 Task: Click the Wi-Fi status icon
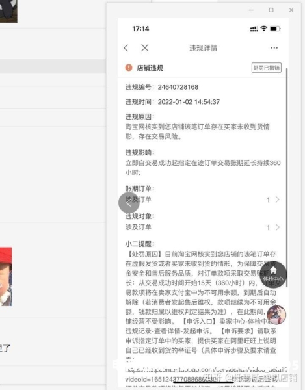click(263, 29)
